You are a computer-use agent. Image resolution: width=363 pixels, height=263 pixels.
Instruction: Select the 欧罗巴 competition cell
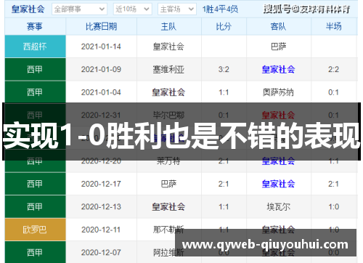tap(35, 230)
